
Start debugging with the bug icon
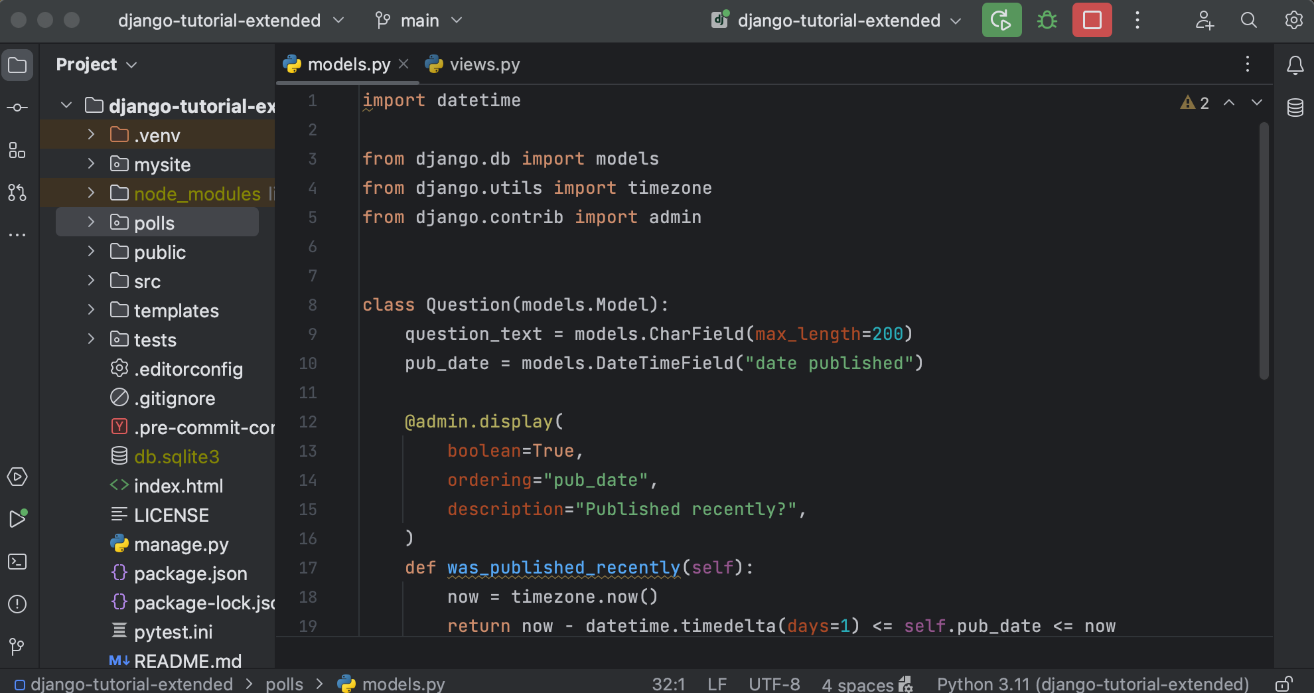pyautogui.click(x=1047, y=20)
